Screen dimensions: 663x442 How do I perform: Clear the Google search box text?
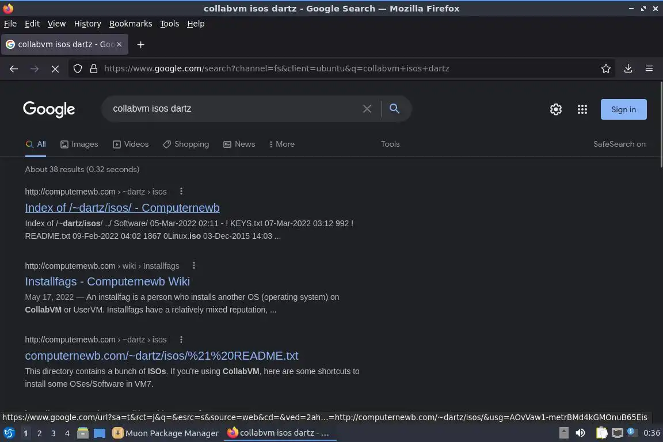367,109
